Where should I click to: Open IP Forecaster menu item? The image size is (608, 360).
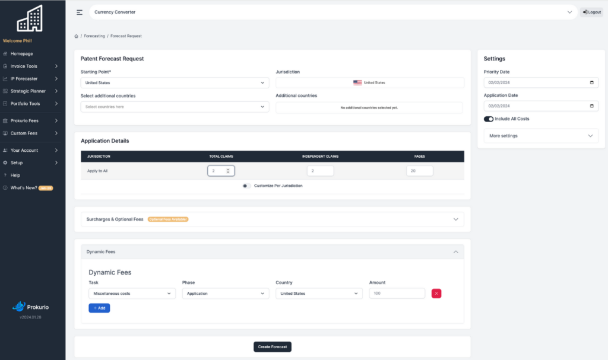pyautogui.click(x=24, y=79)
